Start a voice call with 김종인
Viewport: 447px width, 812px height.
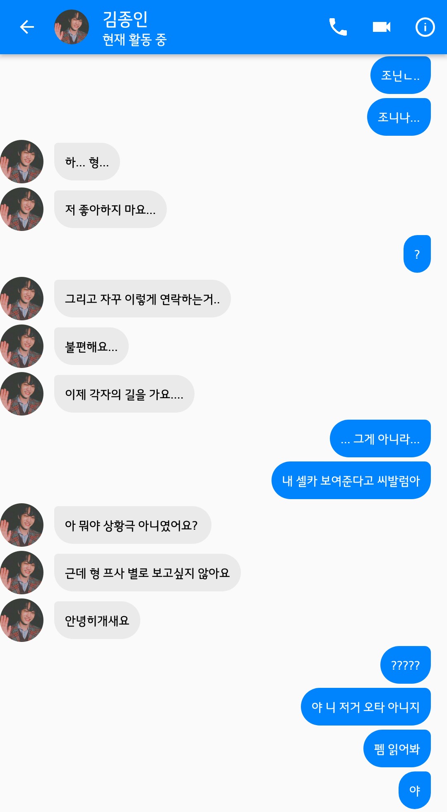(338, 27)
